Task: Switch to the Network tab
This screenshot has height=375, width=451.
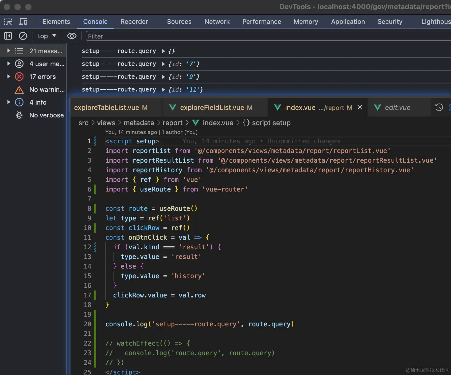Action: (x=217, y=22)
